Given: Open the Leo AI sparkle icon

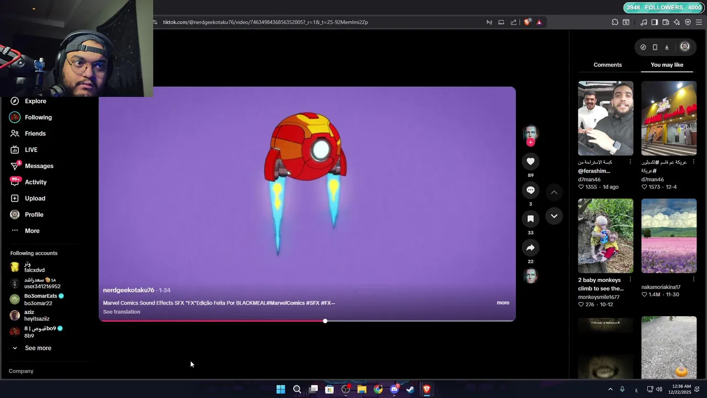Looking at the screenshot, I should pyautogui.click(x=677, y=22).
